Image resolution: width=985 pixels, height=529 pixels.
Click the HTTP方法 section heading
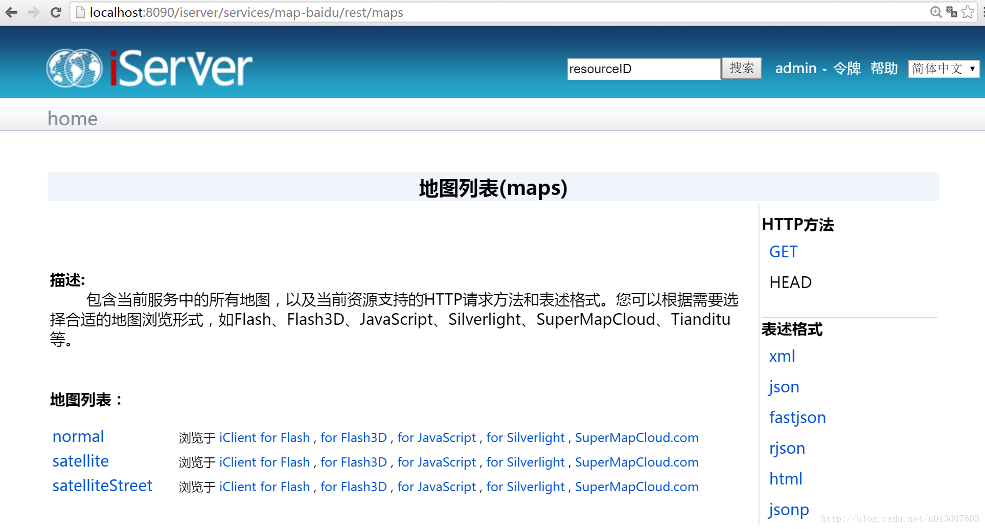tap(798, 224)
